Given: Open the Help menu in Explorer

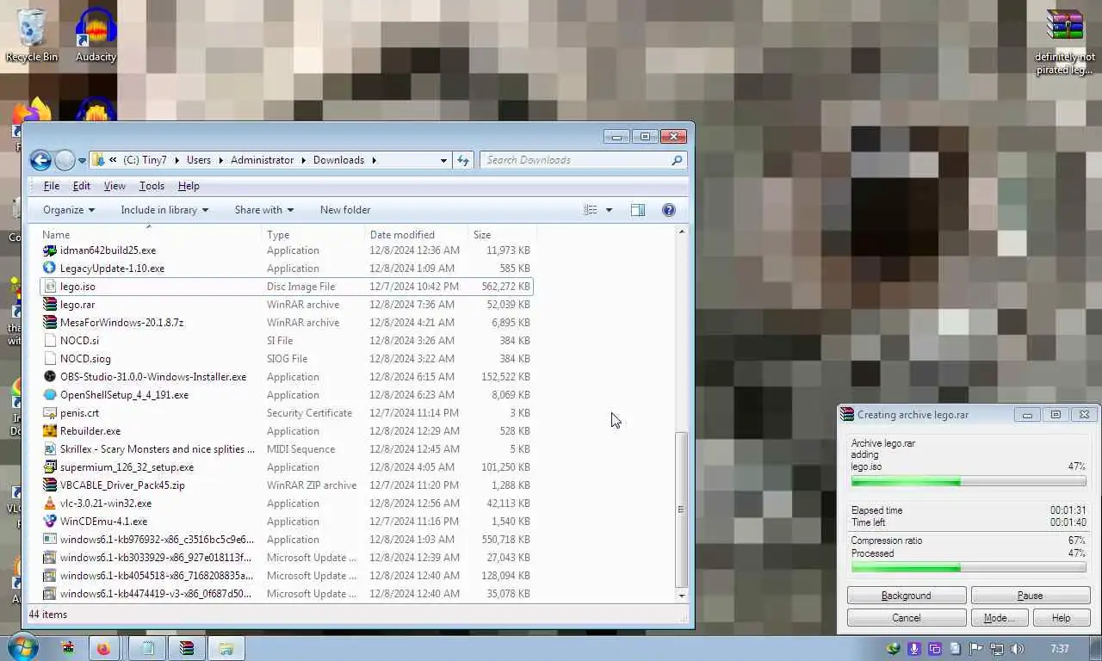Looking at the screenshot, I should tap(189, 186).
